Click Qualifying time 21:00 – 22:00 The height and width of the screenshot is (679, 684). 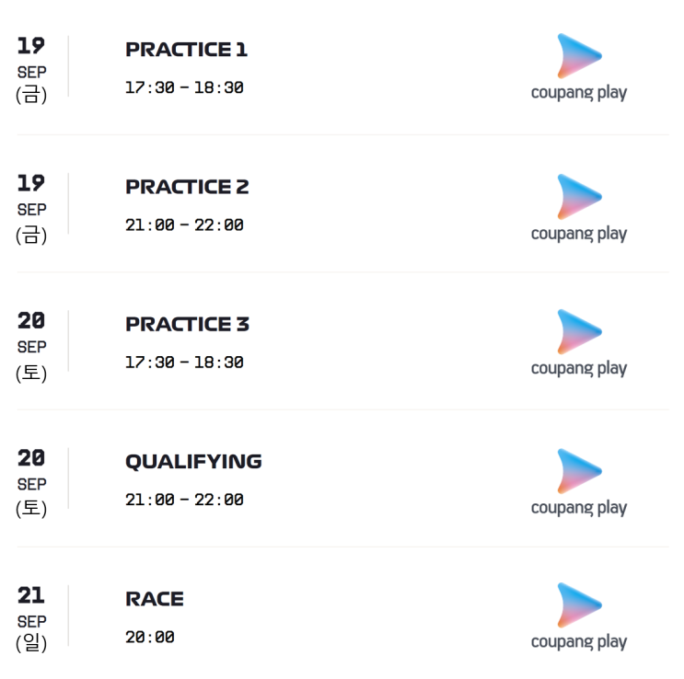(184, 501)
